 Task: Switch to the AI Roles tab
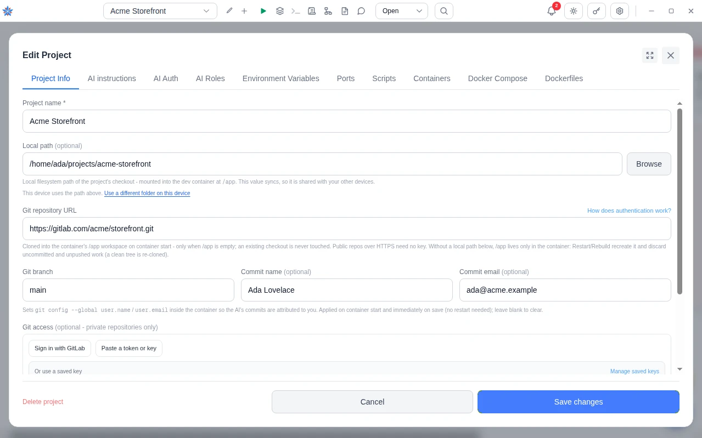(210, 78)
